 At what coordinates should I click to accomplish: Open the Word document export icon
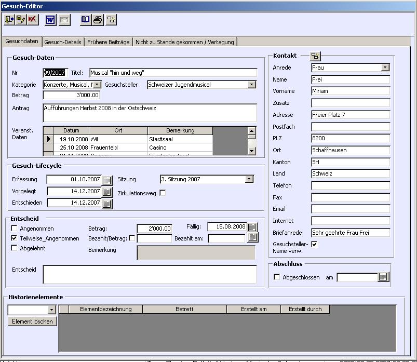pyautogui.click(x=50, y=20)
